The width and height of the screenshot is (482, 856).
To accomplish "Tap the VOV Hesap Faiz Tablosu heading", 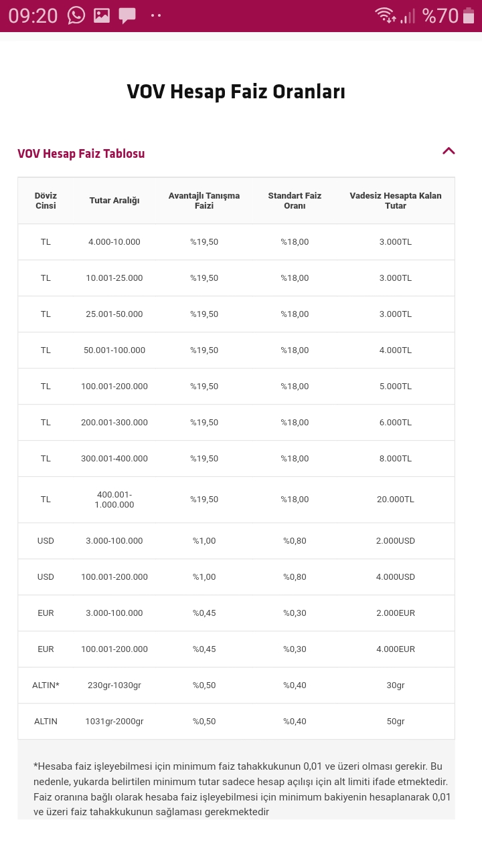I will click(x=81, y=154).
